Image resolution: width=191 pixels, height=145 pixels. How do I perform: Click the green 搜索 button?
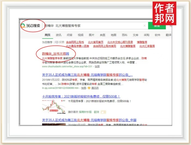(x=157, y=26)
